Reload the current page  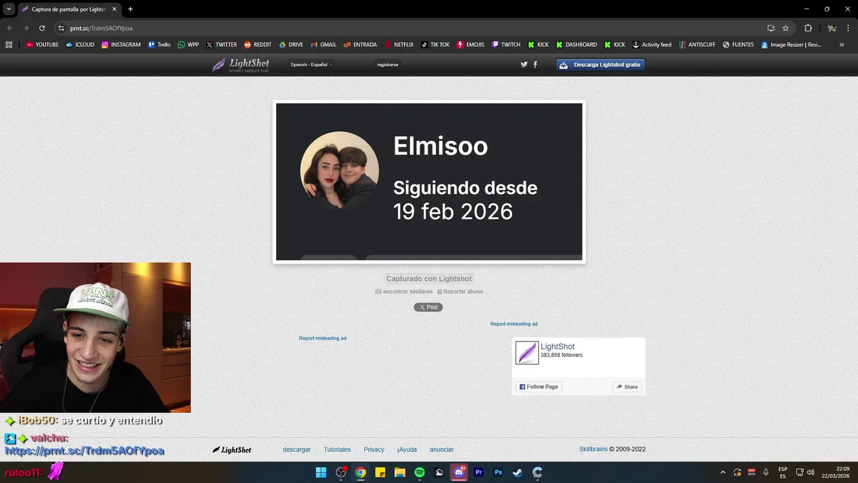[x=42, y=28]
